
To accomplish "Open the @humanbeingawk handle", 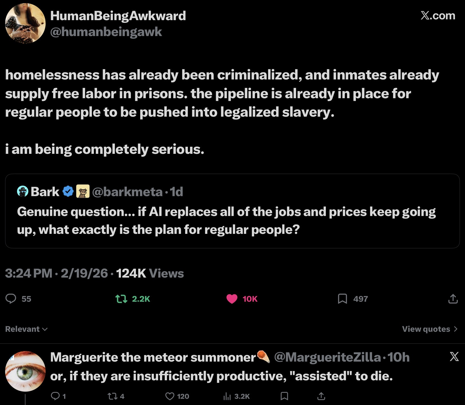I will coord(106,32).
